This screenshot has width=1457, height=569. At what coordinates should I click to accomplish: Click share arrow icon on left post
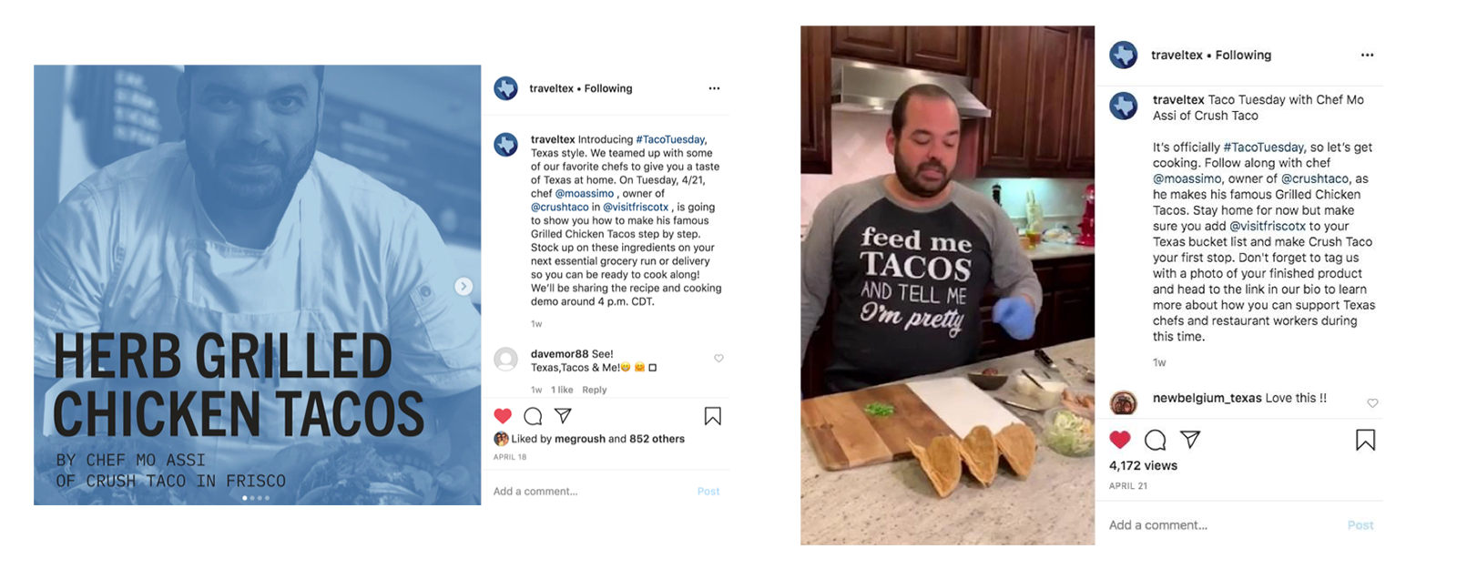(x=564, y=415)
